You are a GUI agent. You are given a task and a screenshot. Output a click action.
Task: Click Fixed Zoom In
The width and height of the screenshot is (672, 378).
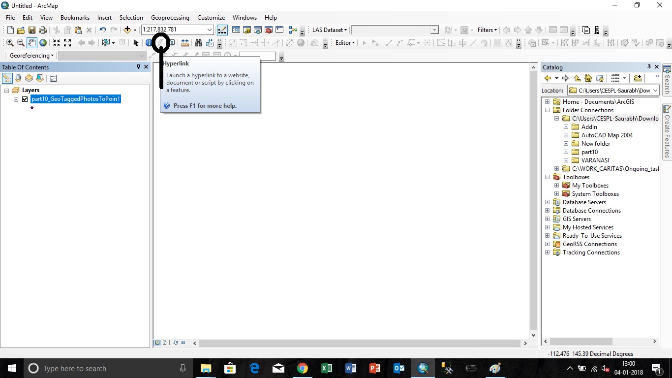(x=57, y=43)
